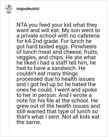Image resolution: width=108 pixels, height=137 pixels.
Task: Click the OriginalNo4902 username link
Action: click(28, 9)
